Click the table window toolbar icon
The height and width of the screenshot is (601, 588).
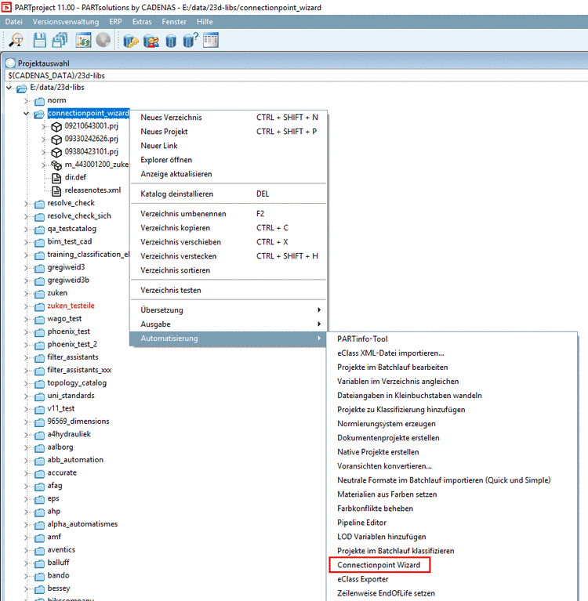[x=211, y=40]
